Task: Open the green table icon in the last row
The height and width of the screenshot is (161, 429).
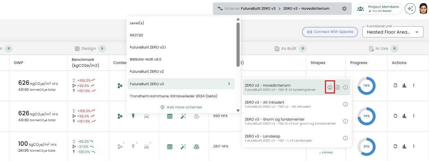Action: [170, 147]
